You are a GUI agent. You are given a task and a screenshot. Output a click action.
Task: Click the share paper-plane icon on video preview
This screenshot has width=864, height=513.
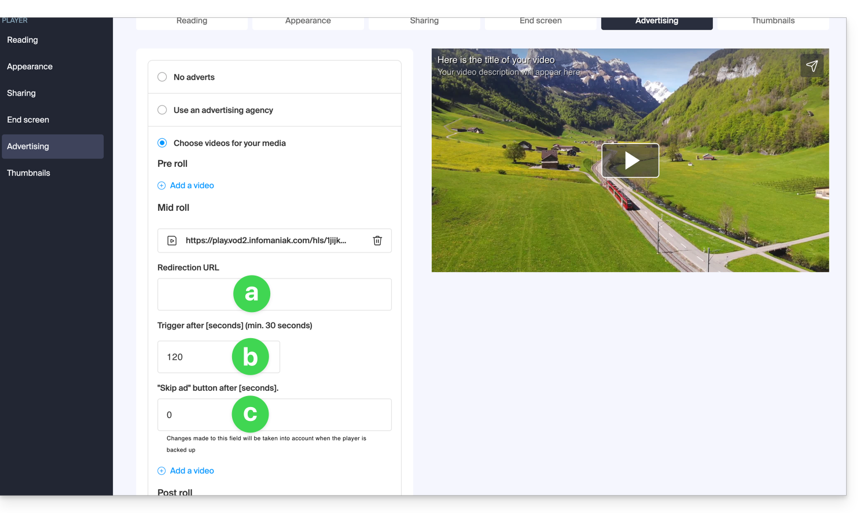pos(811,66)
